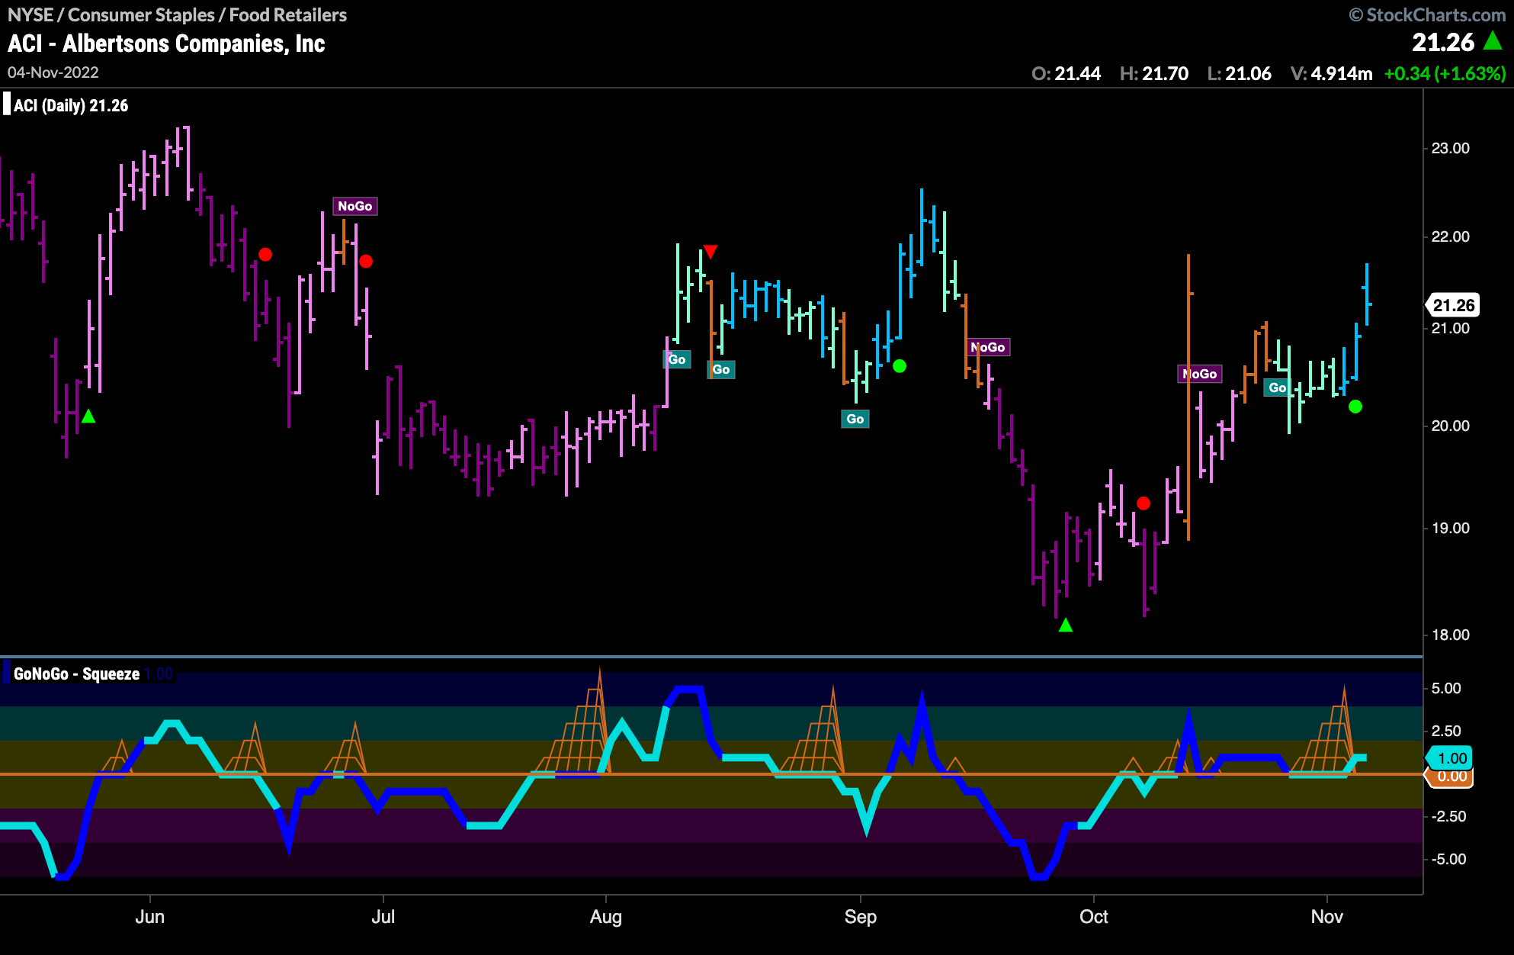Click the ACI (Daily) 21.26 legend label
This screenshot has width=1514, height=955.
point(71,105)
